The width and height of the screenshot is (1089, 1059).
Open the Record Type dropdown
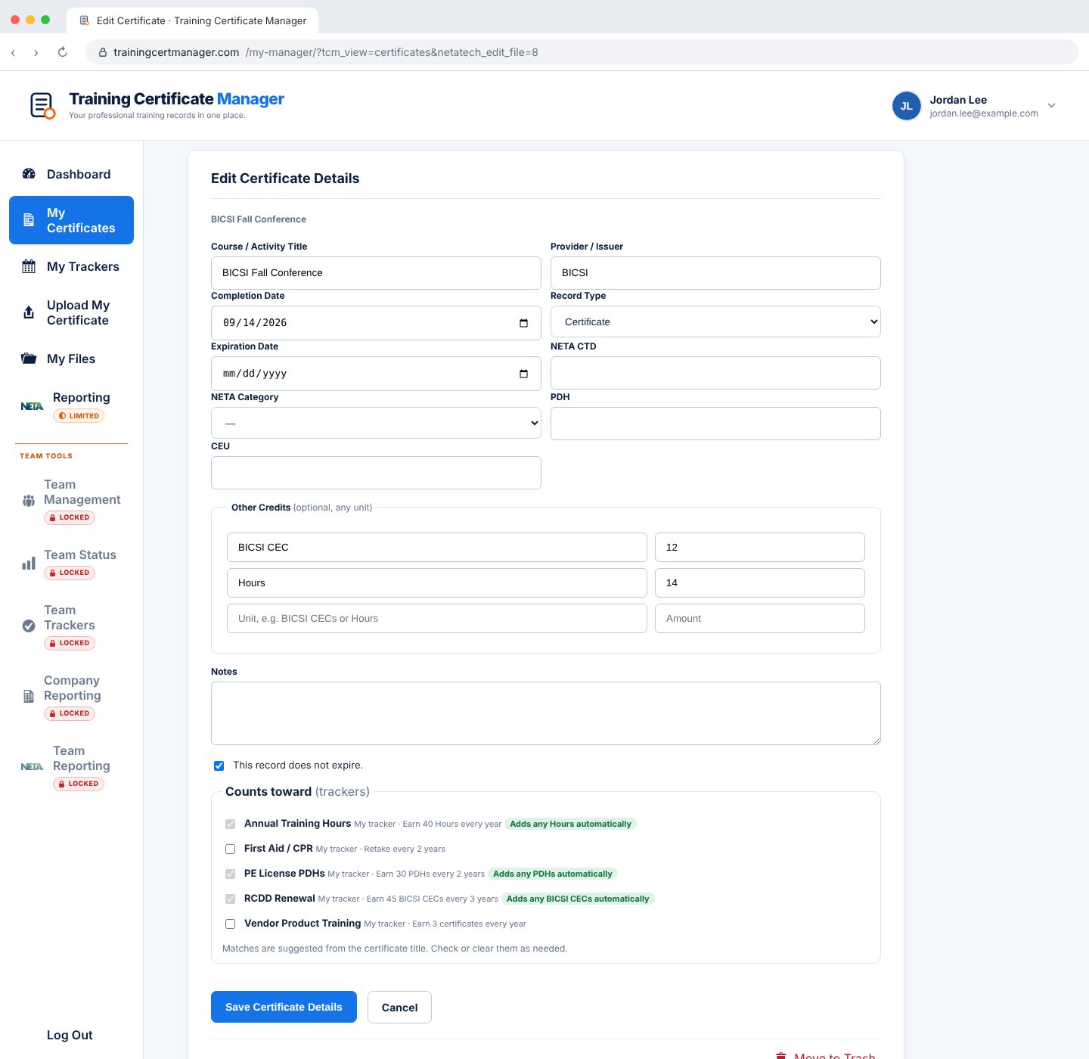coord(715,321)
